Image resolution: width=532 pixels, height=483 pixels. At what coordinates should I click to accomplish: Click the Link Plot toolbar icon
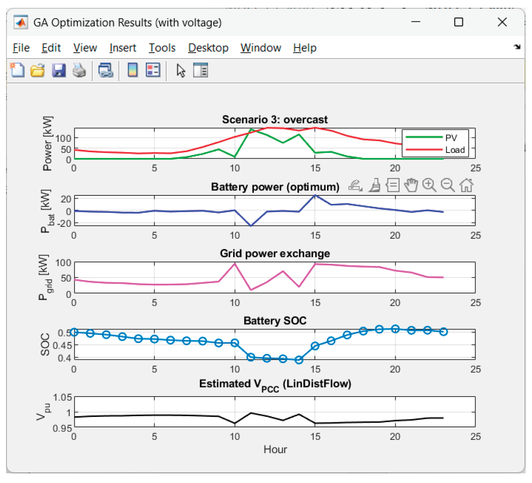[106, 70]
